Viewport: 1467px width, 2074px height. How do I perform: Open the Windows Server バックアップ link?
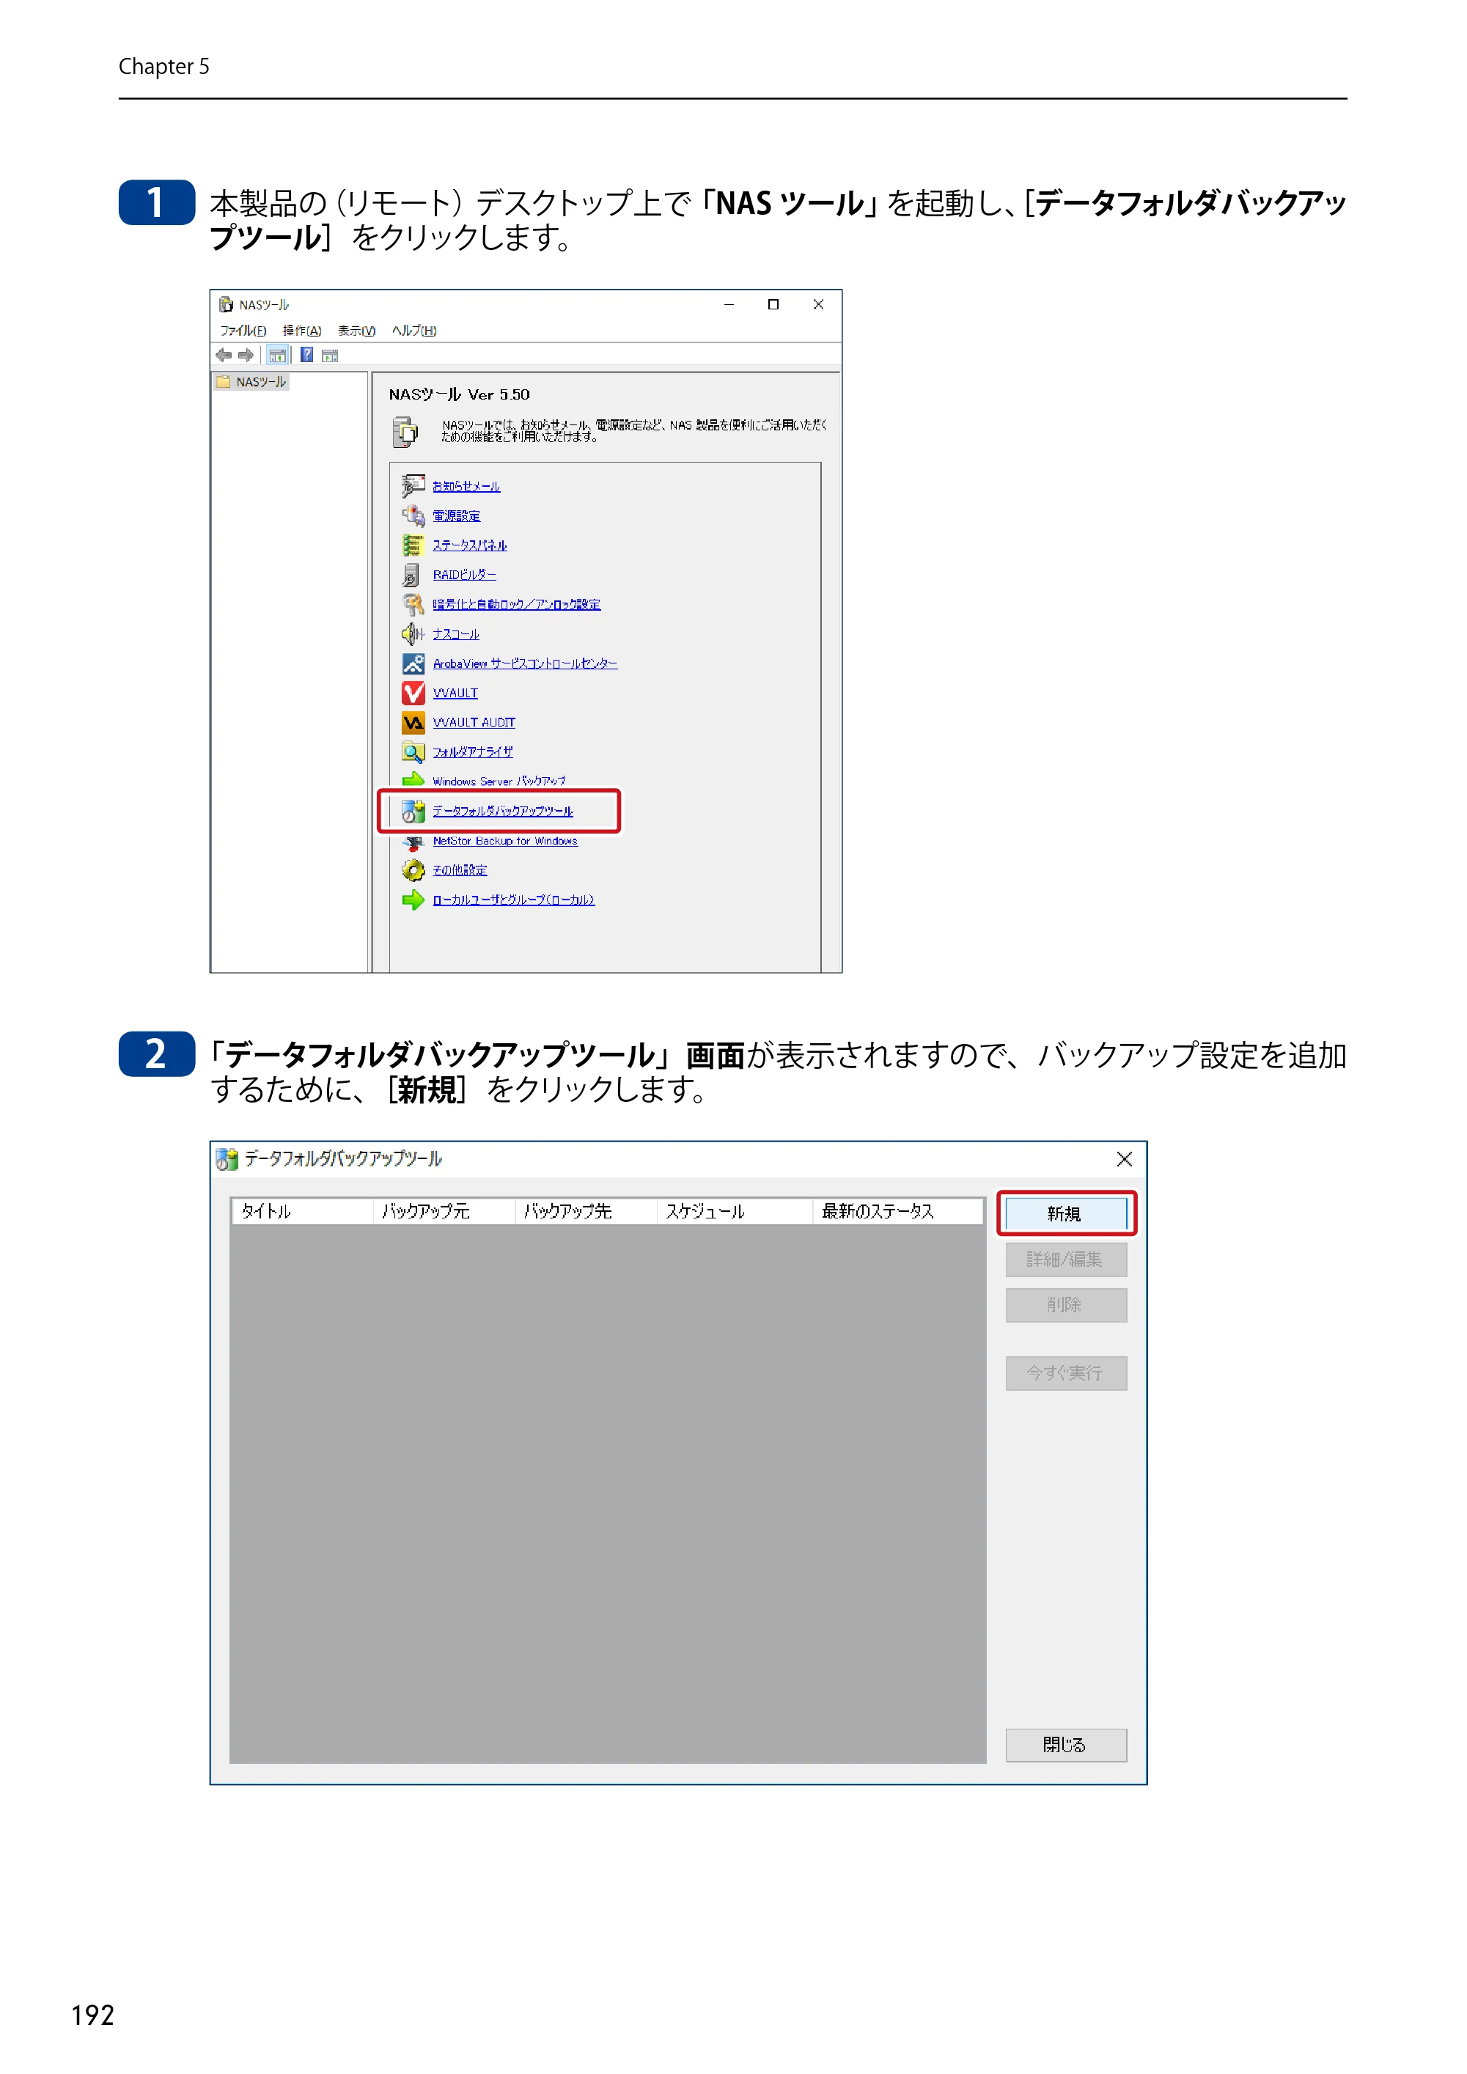[499, 782]
